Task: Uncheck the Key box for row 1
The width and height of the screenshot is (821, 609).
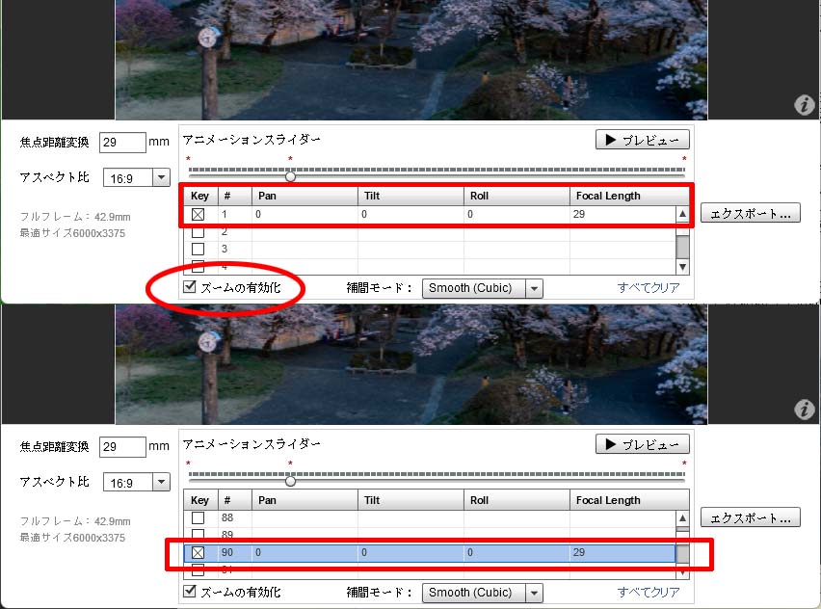Action: 199,215
